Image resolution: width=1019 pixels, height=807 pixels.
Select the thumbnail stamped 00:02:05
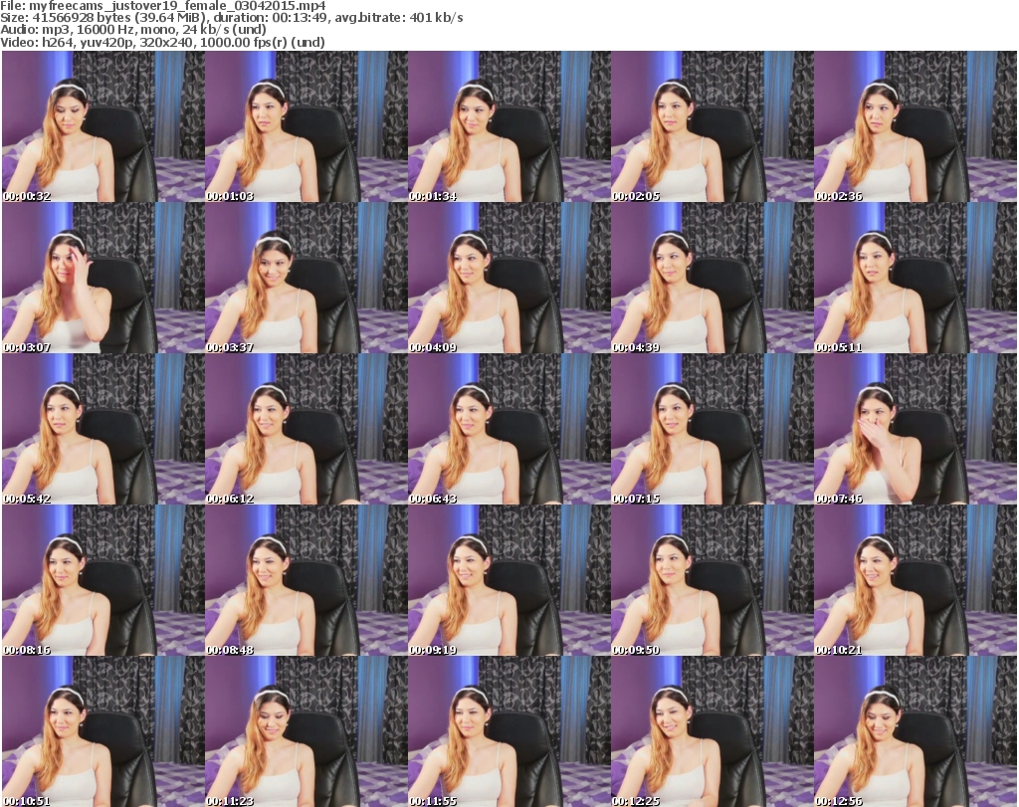(712, 126)
